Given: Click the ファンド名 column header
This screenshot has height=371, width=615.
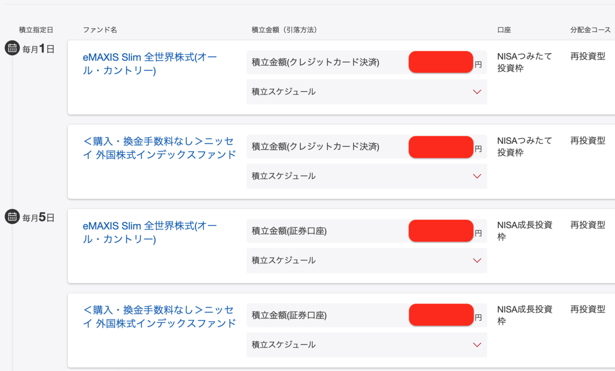Looking at the screenshot, I should (100, 30).
